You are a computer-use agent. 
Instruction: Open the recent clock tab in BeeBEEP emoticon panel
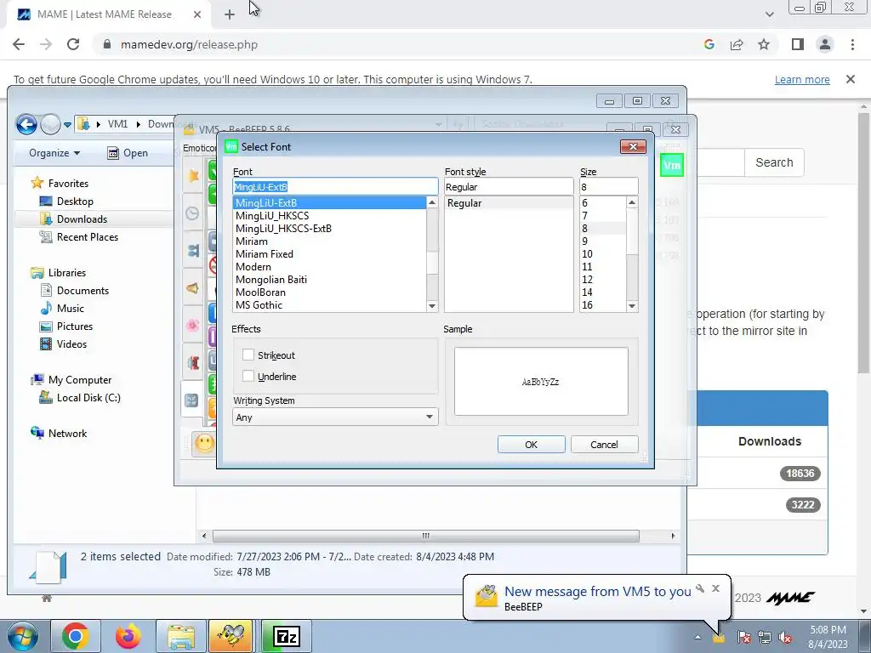point(193,213)
